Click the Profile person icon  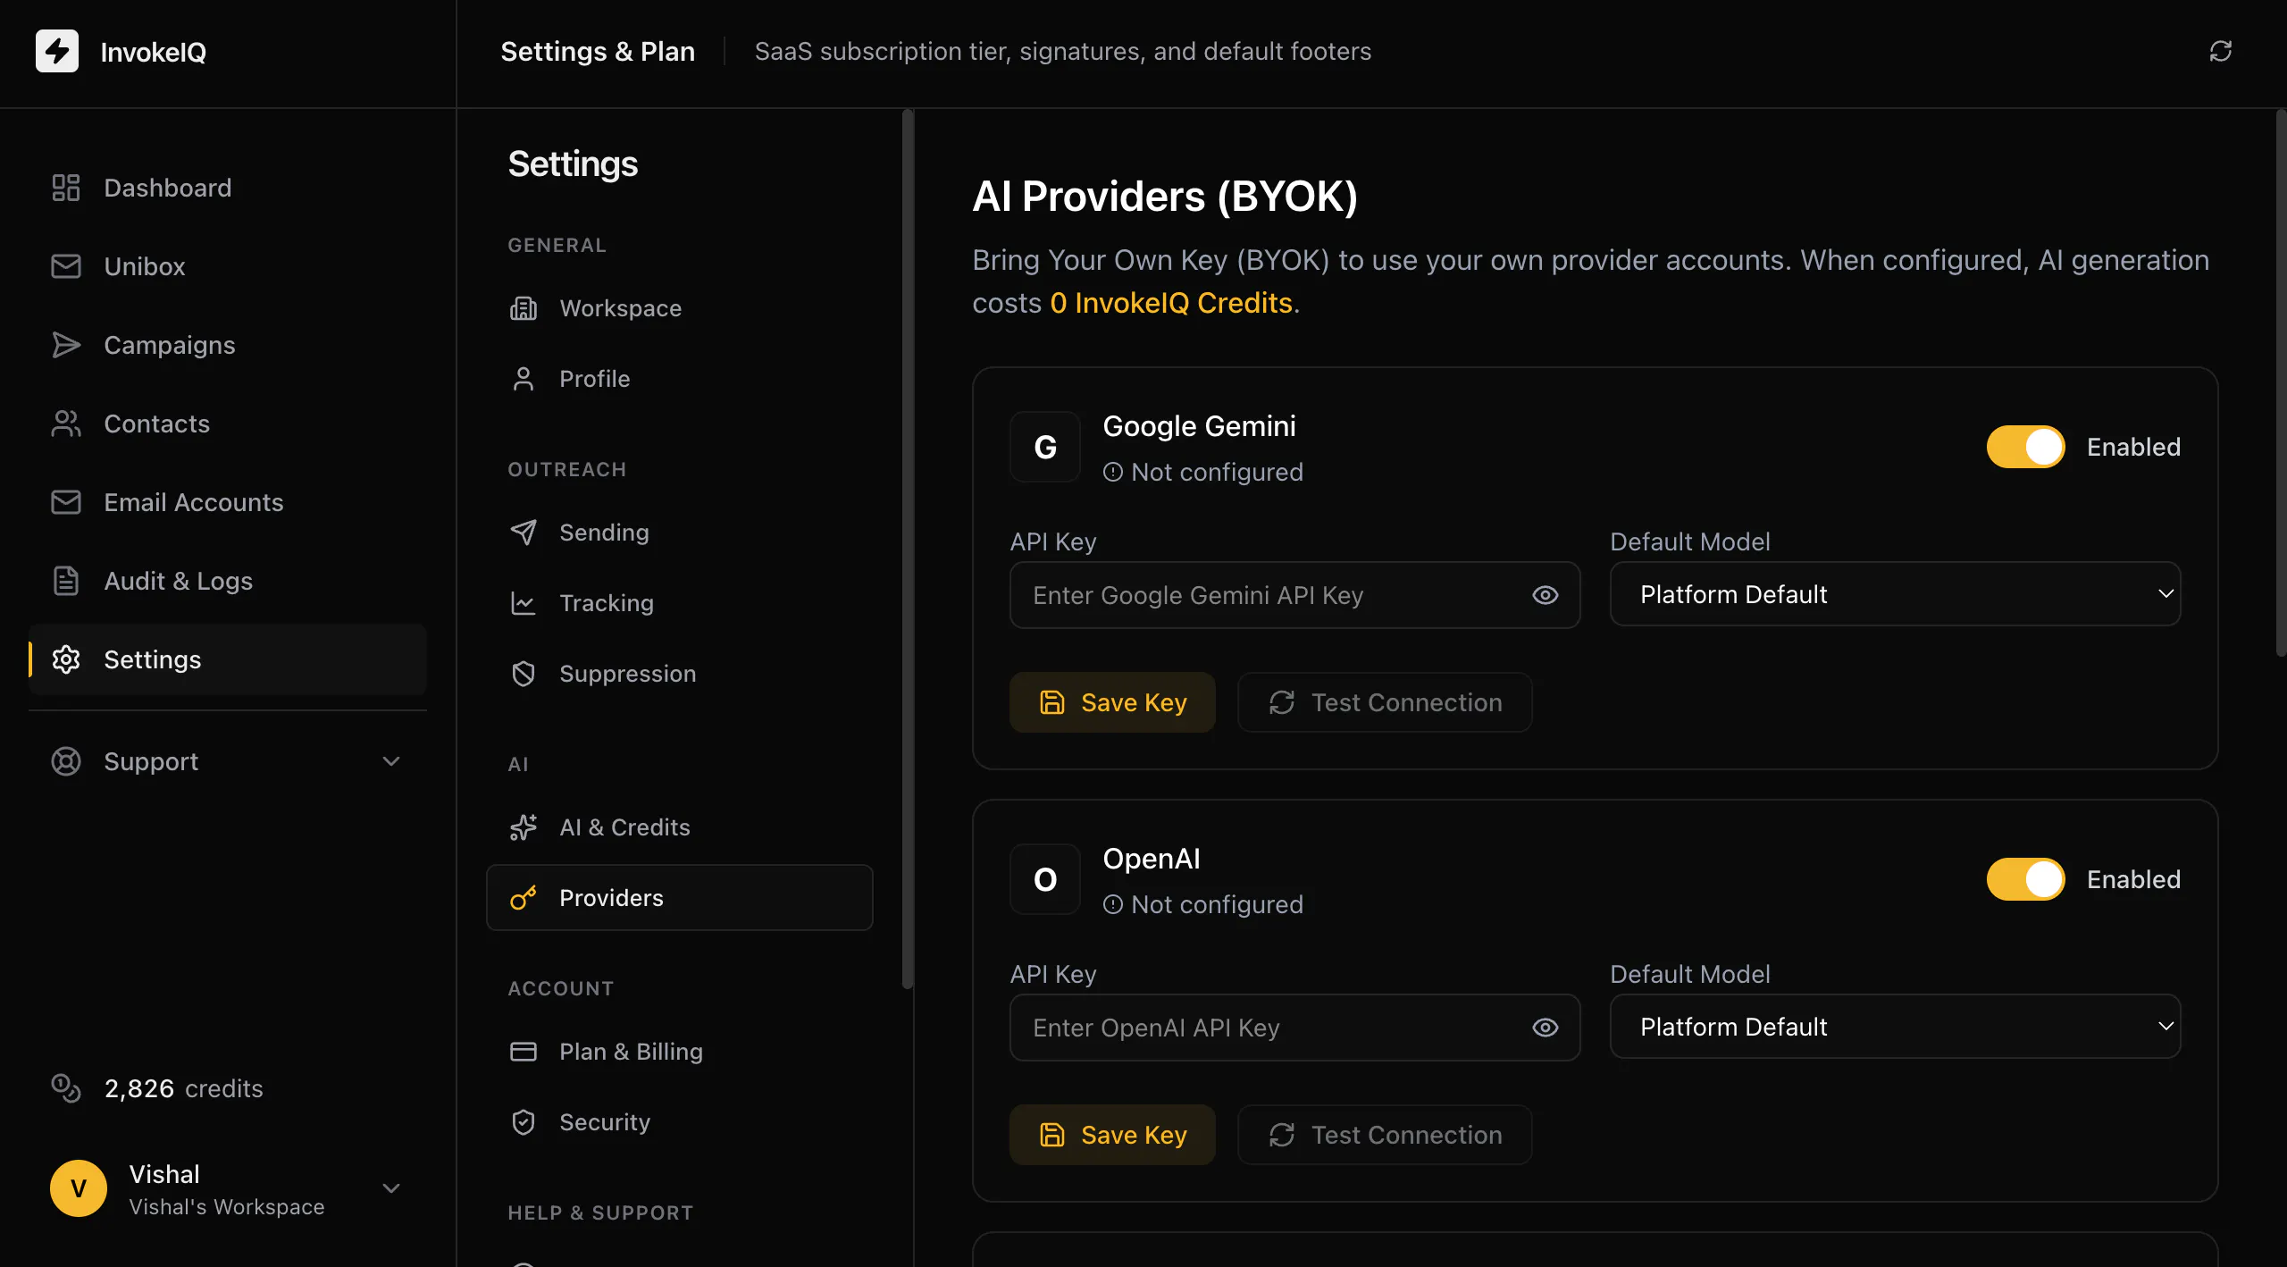coord(524,379)
